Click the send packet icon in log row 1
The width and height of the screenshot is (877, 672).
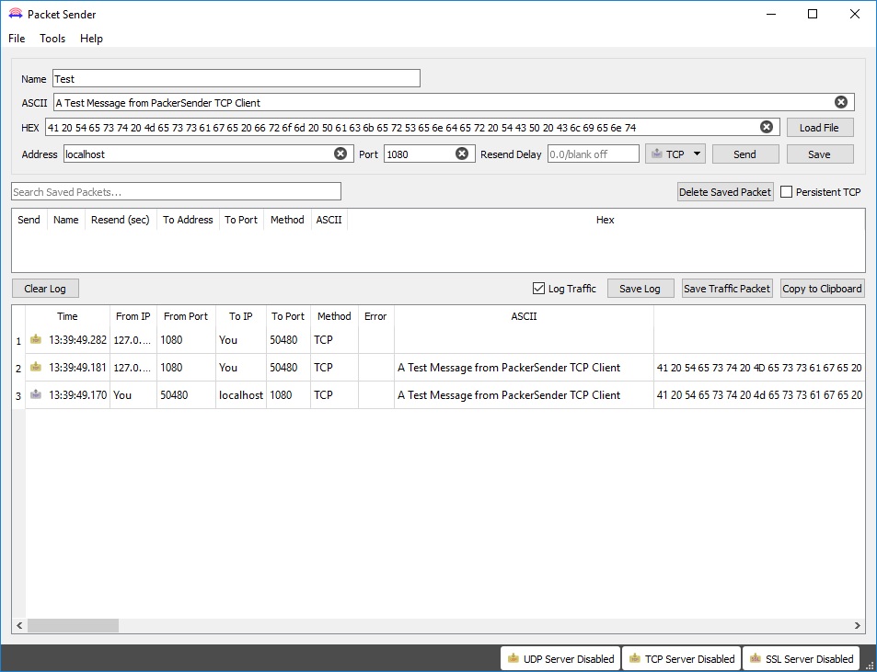coord(35,339)
